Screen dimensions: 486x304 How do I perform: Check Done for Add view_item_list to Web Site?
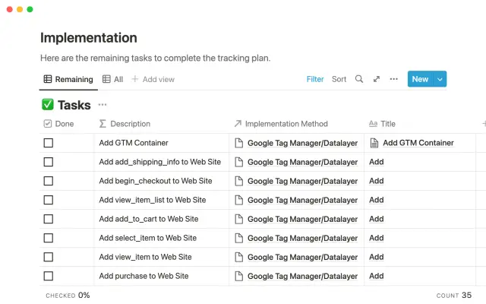pyautogui.click(x=49, y=200)
